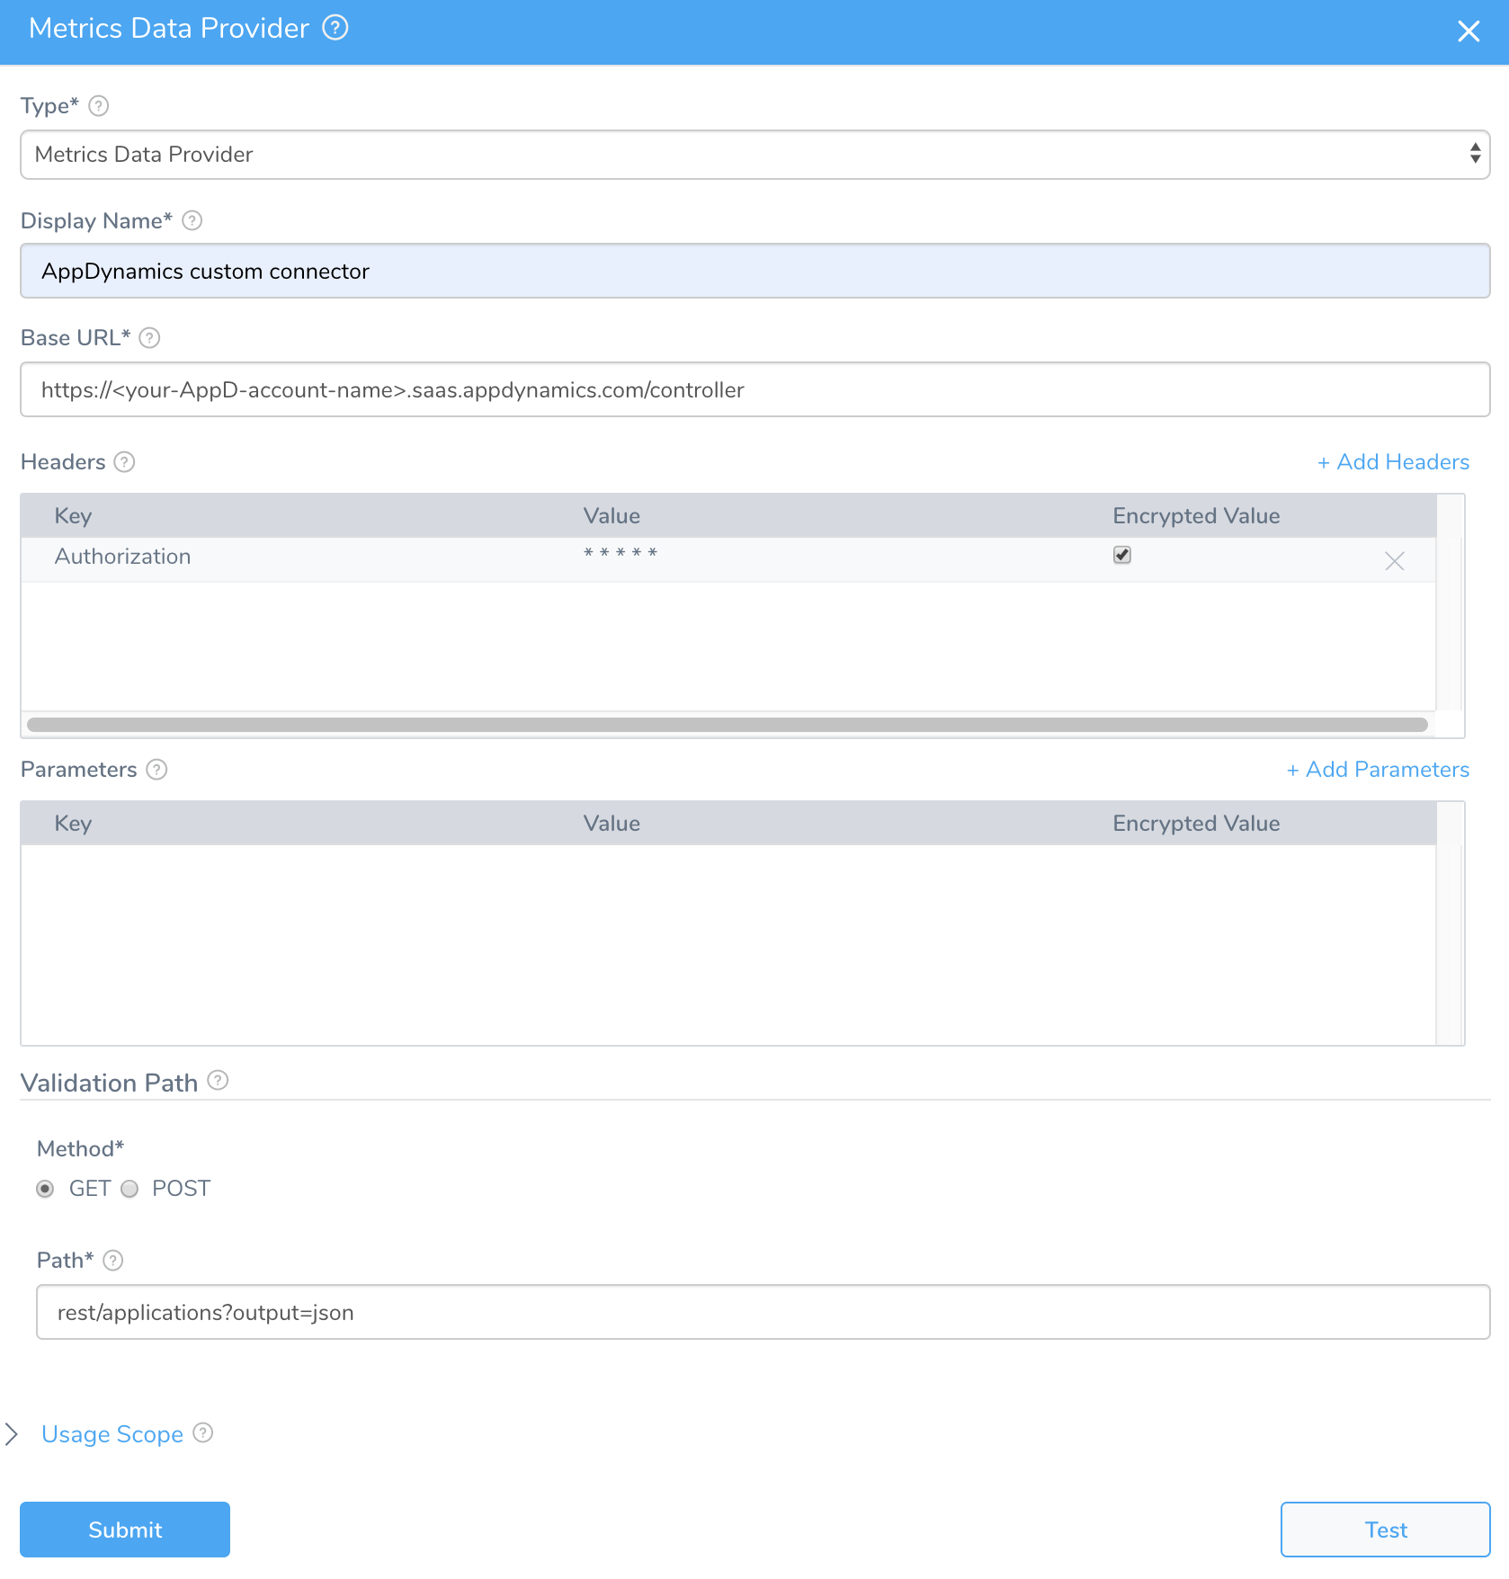Expand the Usage Scope section chevron
The width and height of the screenshot is (1509, 1579).
point(12,1434)
